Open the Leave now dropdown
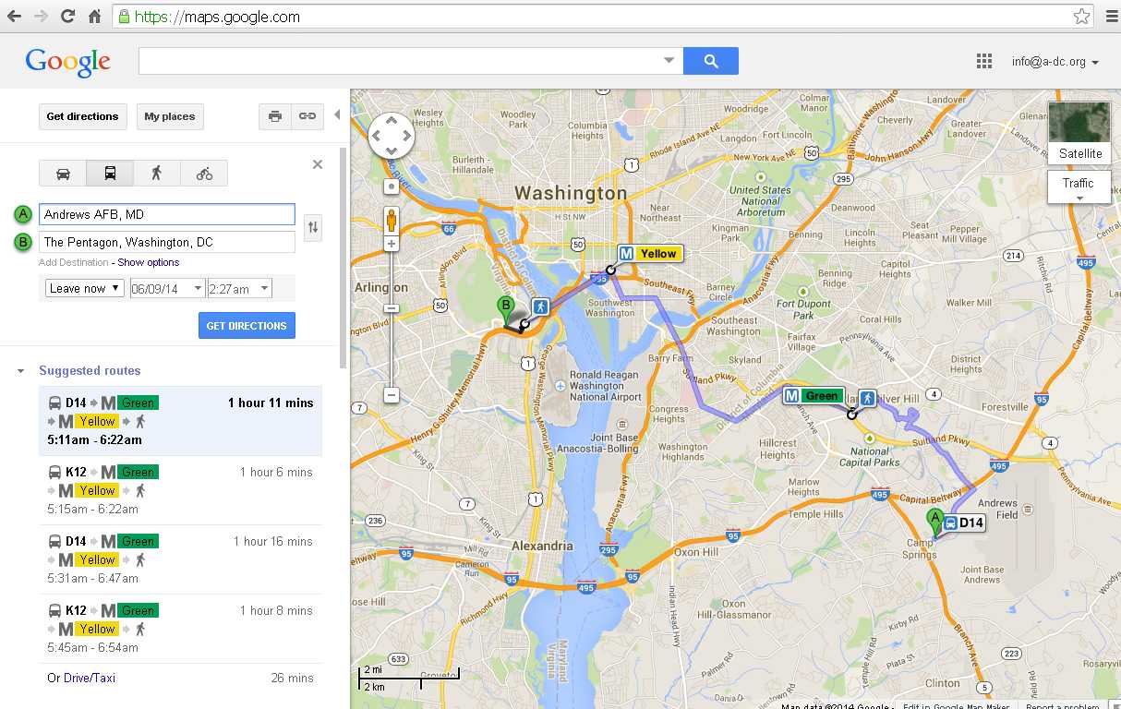This screenshot has width=1121, height=709. pos(85,288)
